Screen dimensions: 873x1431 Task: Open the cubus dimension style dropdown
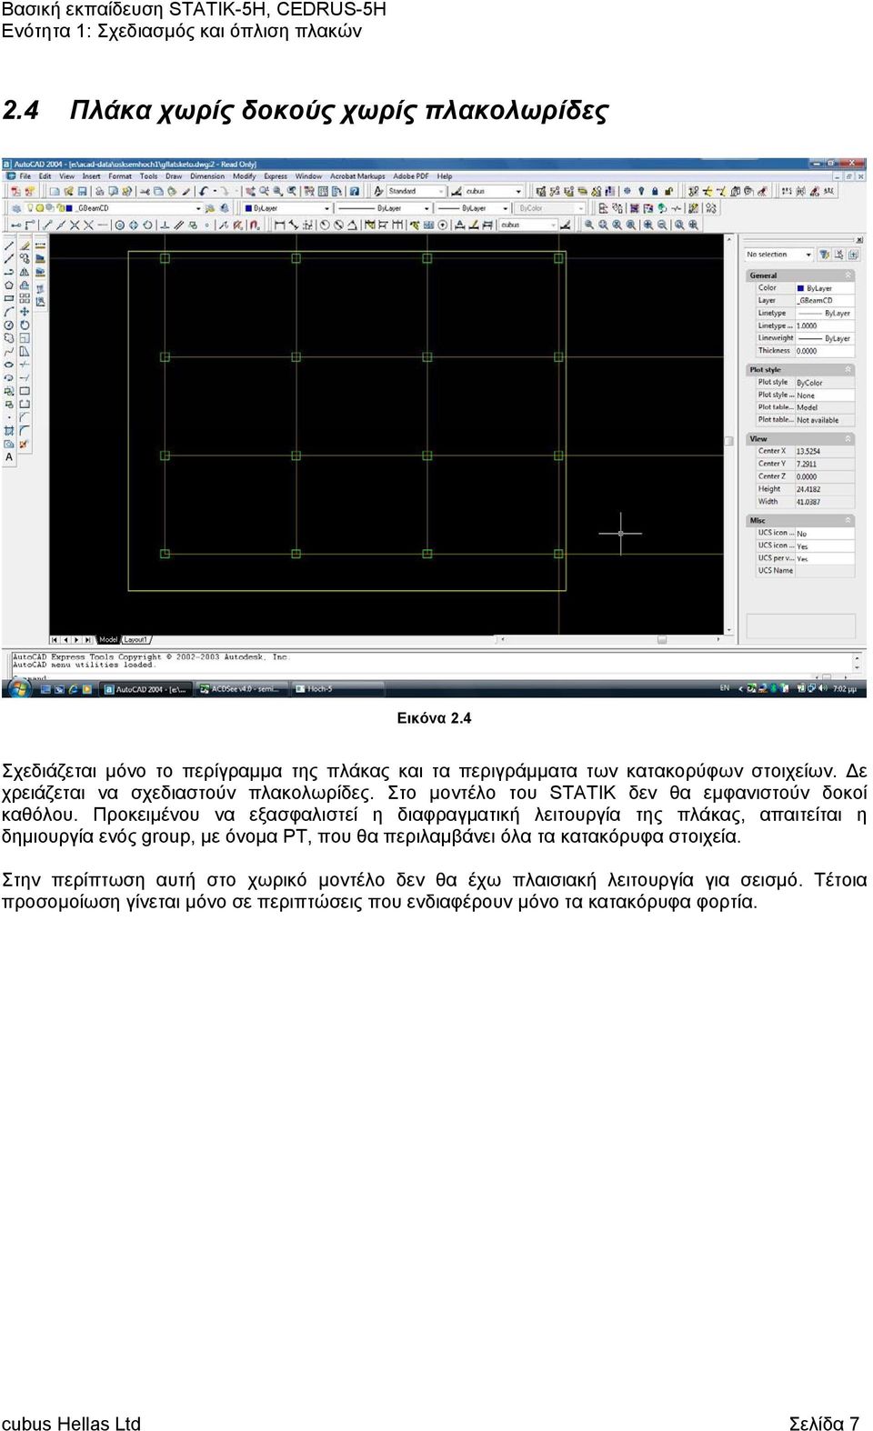494,192
